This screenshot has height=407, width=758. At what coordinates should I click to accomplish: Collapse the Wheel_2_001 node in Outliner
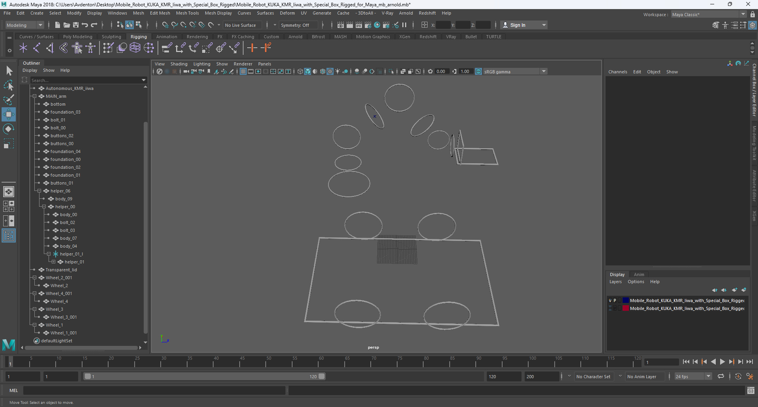tap(34, 278)
